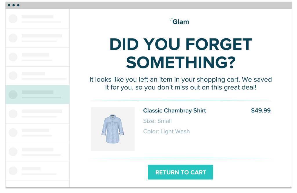
Task: Click the Color: Light Wash detail text
Action: (166, 131)
